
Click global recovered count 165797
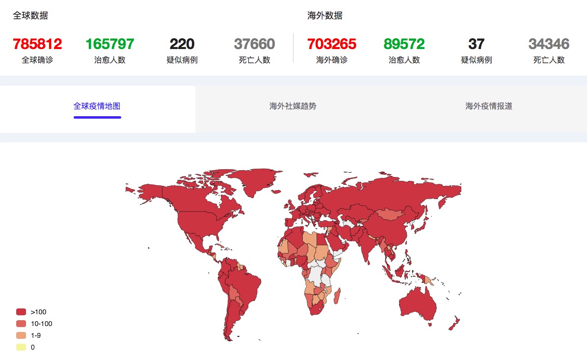tap(109, 44)
